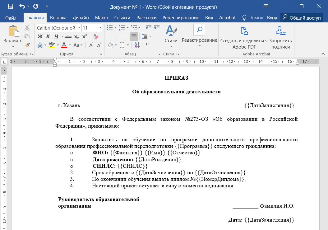Apply multilevel list
328x230 pixels.
[134, 28]
